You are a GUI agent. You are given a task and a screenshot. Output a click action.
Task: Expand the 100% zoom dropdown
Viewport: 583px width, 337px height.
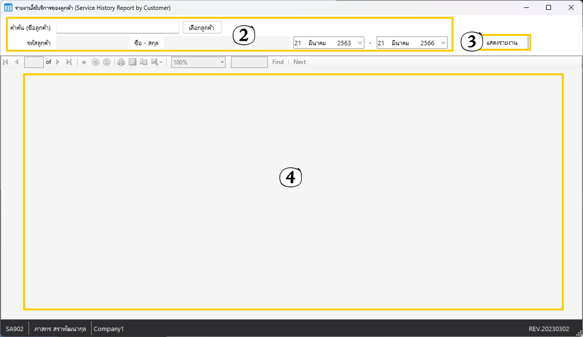click(222, 62)
